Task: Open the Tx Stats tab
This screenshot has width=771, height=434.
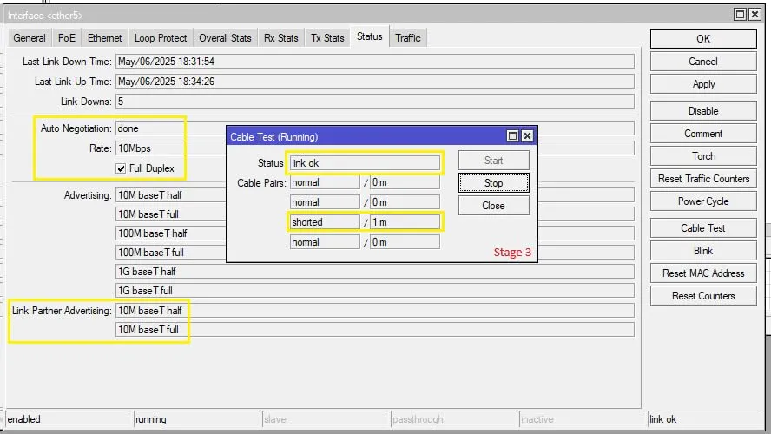Action: [x=327, y=38]
